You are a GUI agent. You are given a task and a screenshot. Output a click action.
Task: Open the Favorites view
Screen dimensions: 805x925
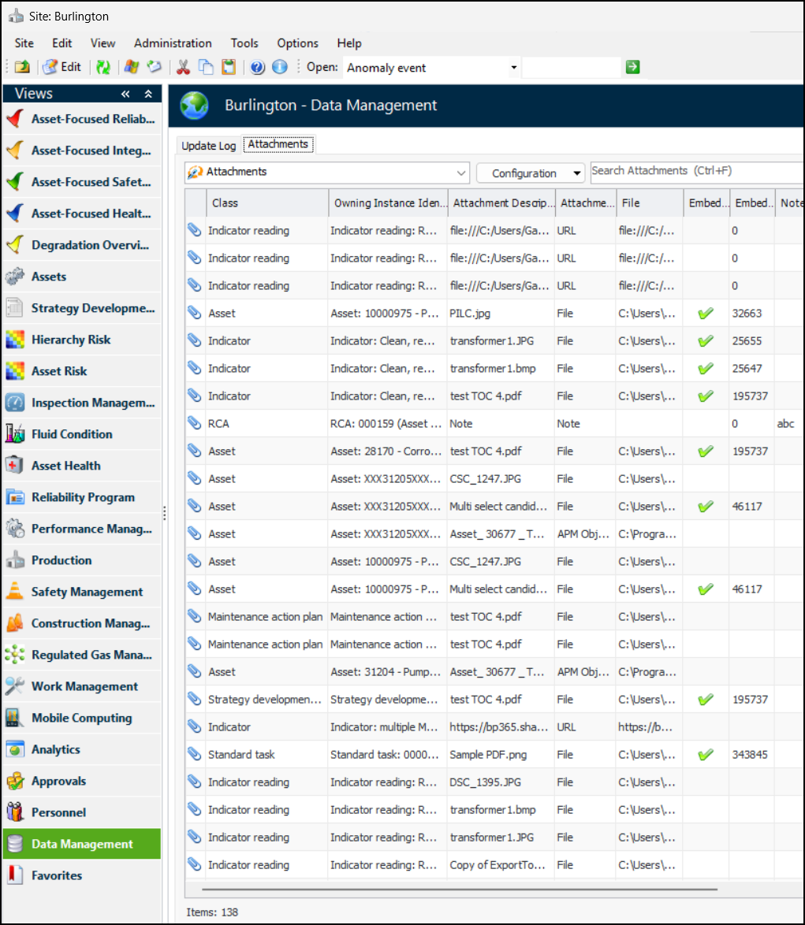[81, 875]
